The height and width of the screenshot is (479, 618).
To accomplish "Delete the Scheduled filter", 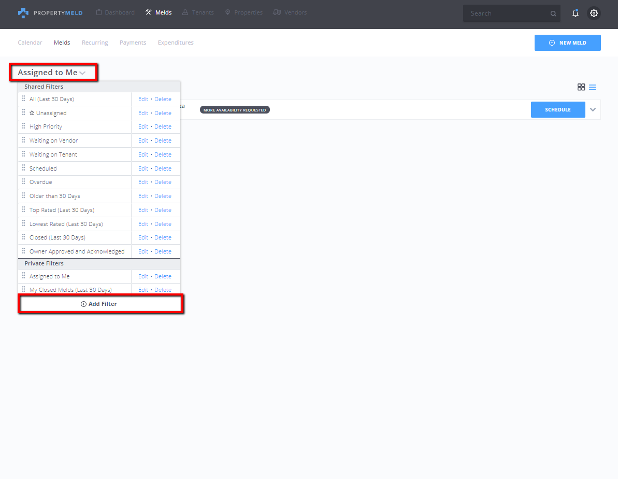I will pos(163,168).
